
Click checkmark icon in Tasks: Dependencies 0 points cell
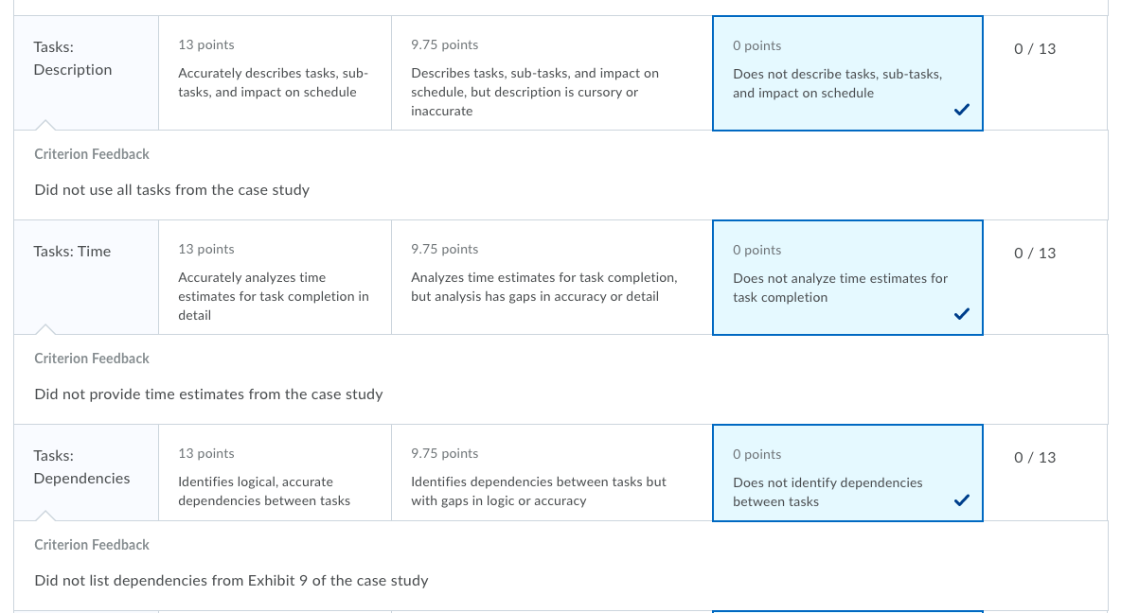click(962, 500)
